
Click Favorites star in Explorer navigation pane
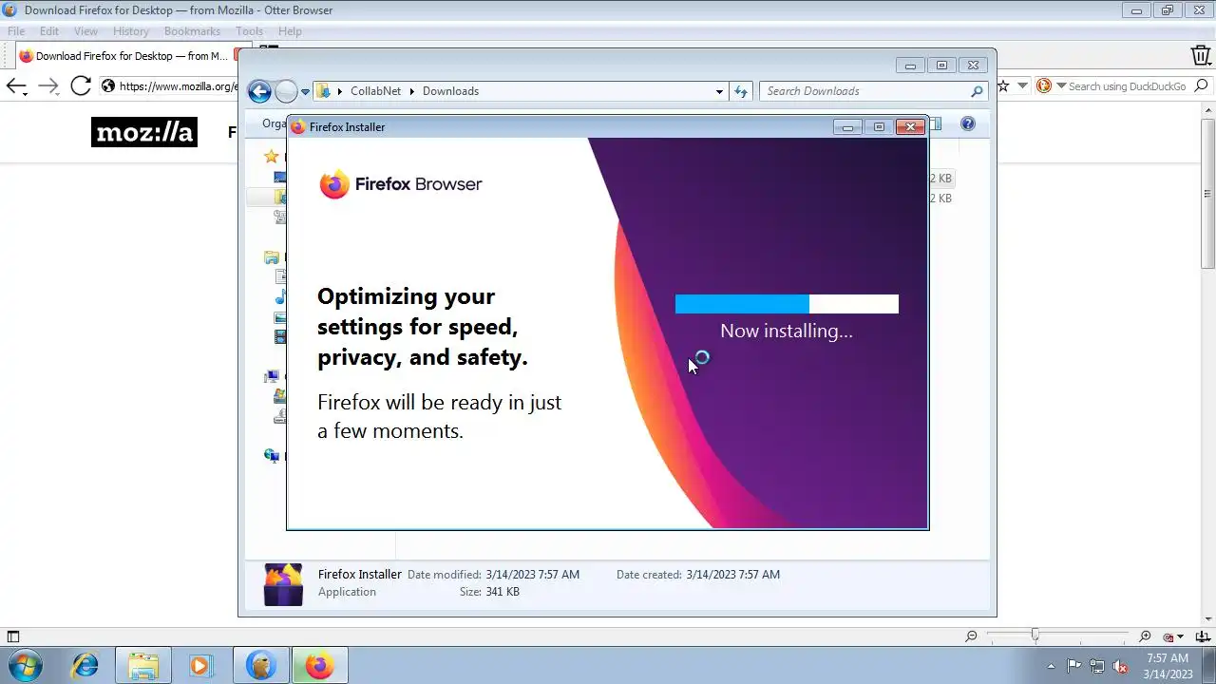click(x=272, y=157)
